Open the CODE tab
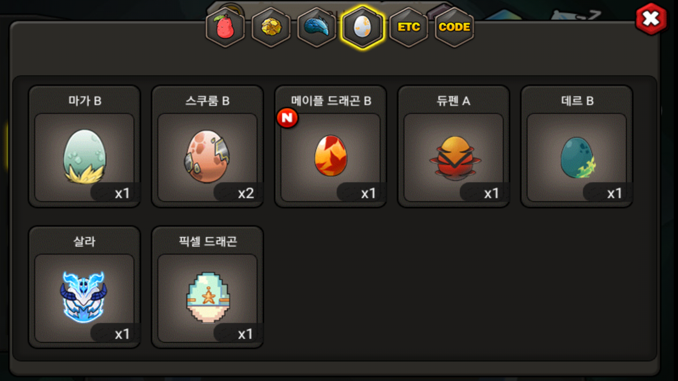 click(454, 27)
